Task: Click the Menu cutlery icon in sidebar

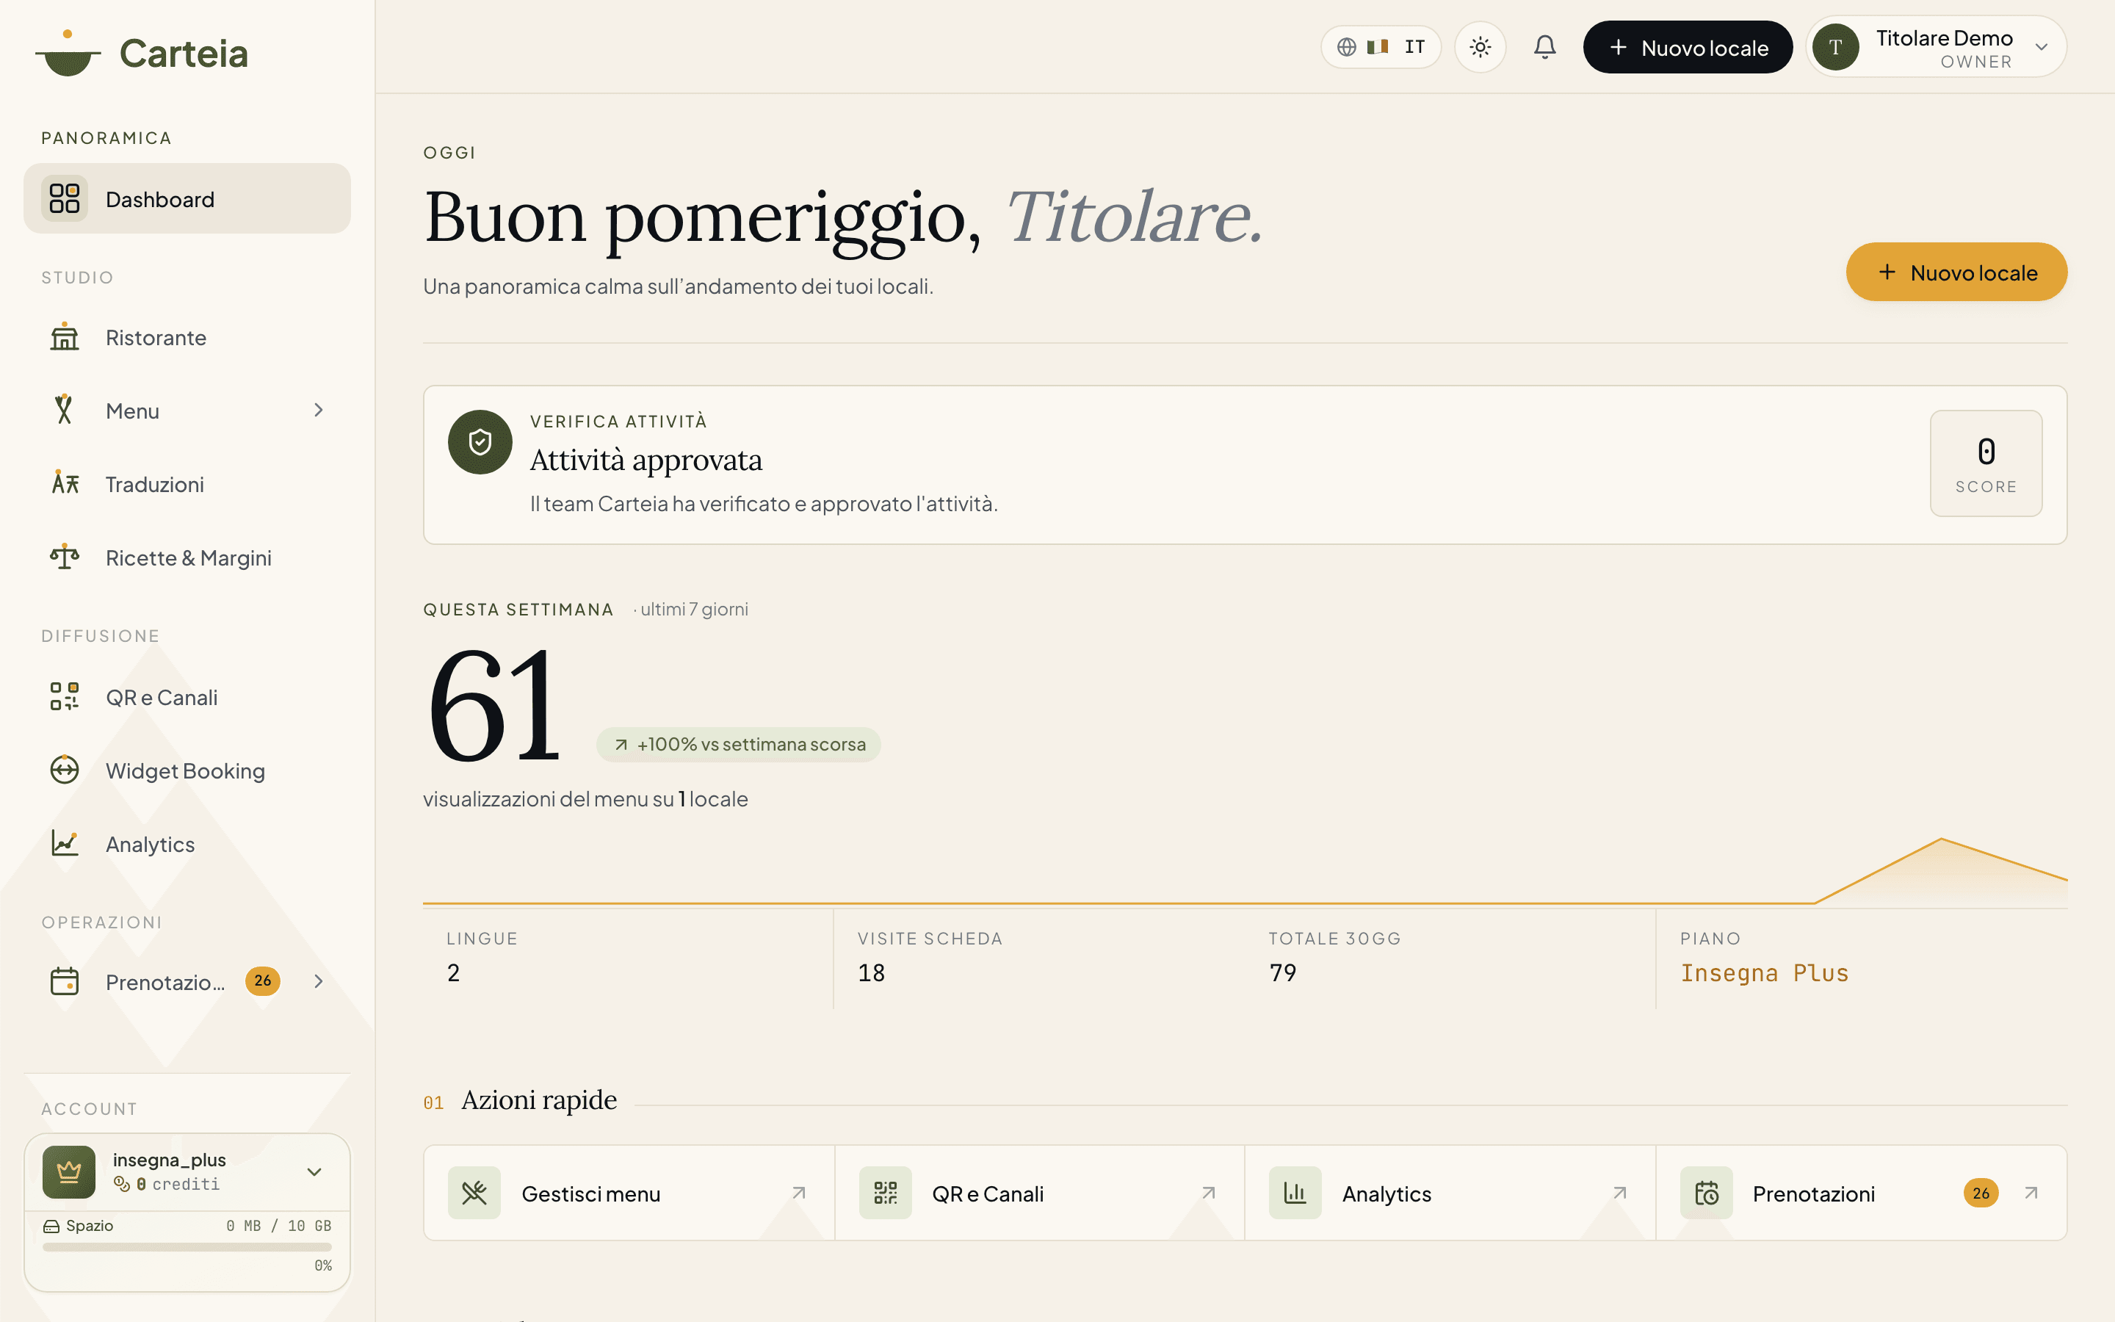Action: coord(65,409)
